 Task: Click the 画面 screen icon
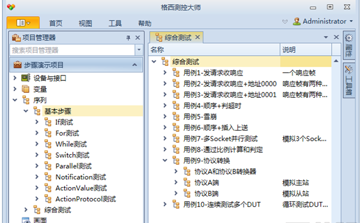(26, 220)
